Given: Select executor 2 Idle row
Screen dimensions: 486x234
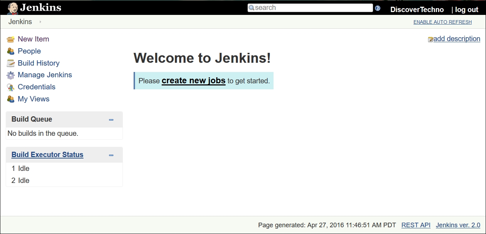Looking at the screenshot, I should coord(64,180).
